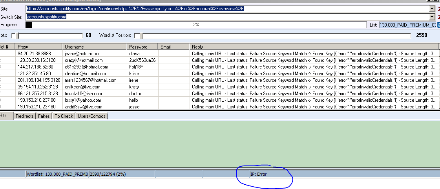The image size is (440, 189).
Task: Select proxy cell 201.199.134.195:3128
Action: tap(39, 80)
